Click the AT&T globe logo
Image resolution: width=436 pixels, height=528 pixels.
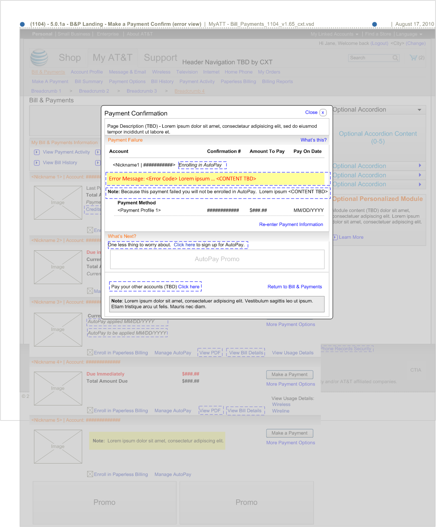tap(39, 58)
